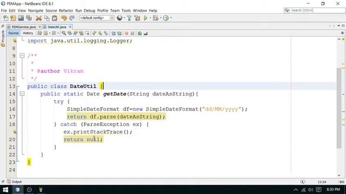The height and width of the screenshot is (194, 346).
Task: Click the editor scroll down arrow
Action: pyautogui.click(x=339, y=175)
